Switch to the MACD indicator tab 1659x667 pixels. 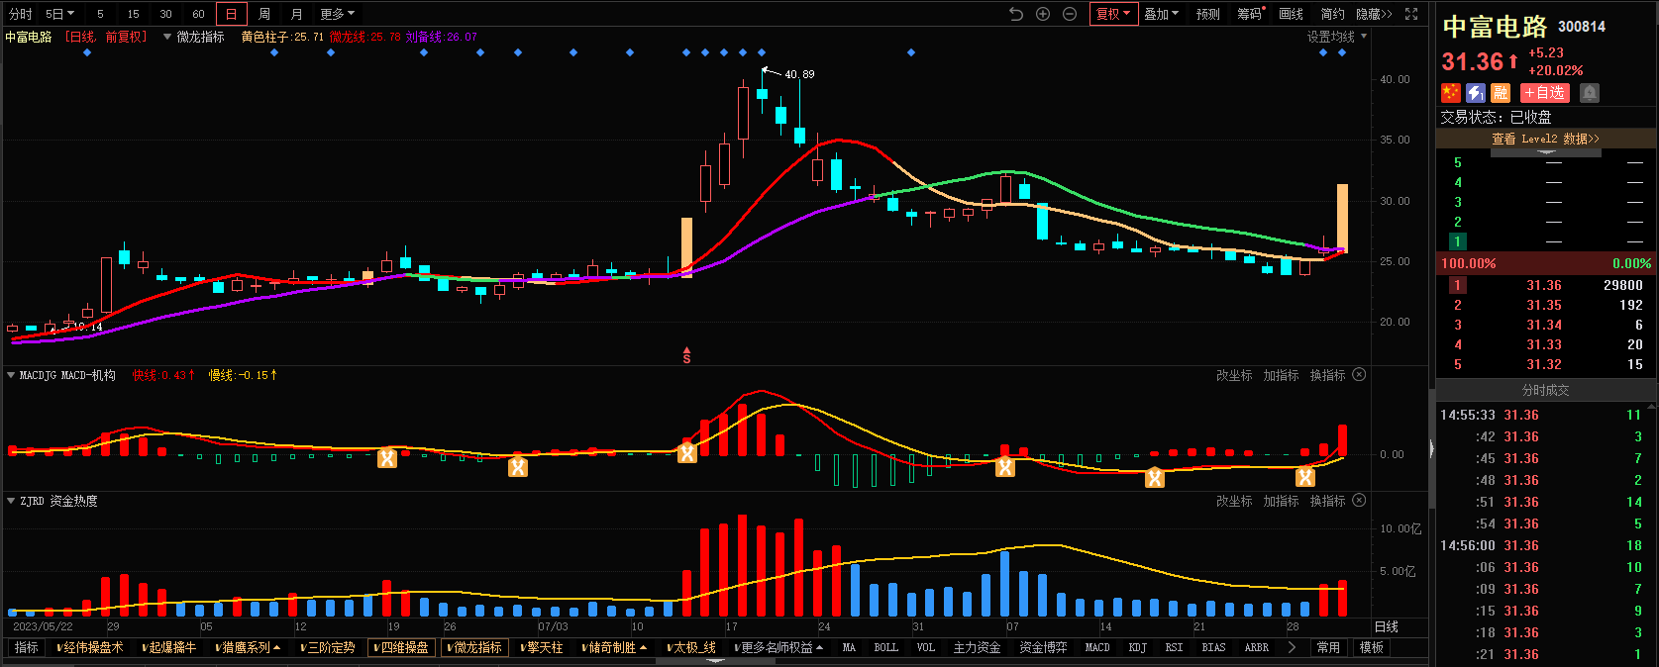tap(1097, 648)
